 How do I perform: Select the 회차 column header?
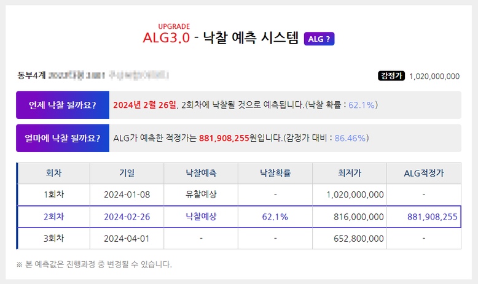click(x=54, y=174)
